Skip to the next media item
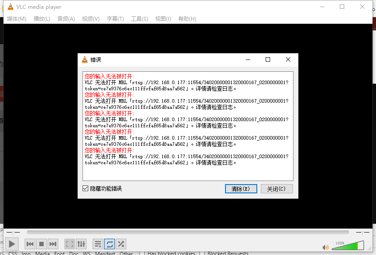376x255 pixels. [53, 244]
